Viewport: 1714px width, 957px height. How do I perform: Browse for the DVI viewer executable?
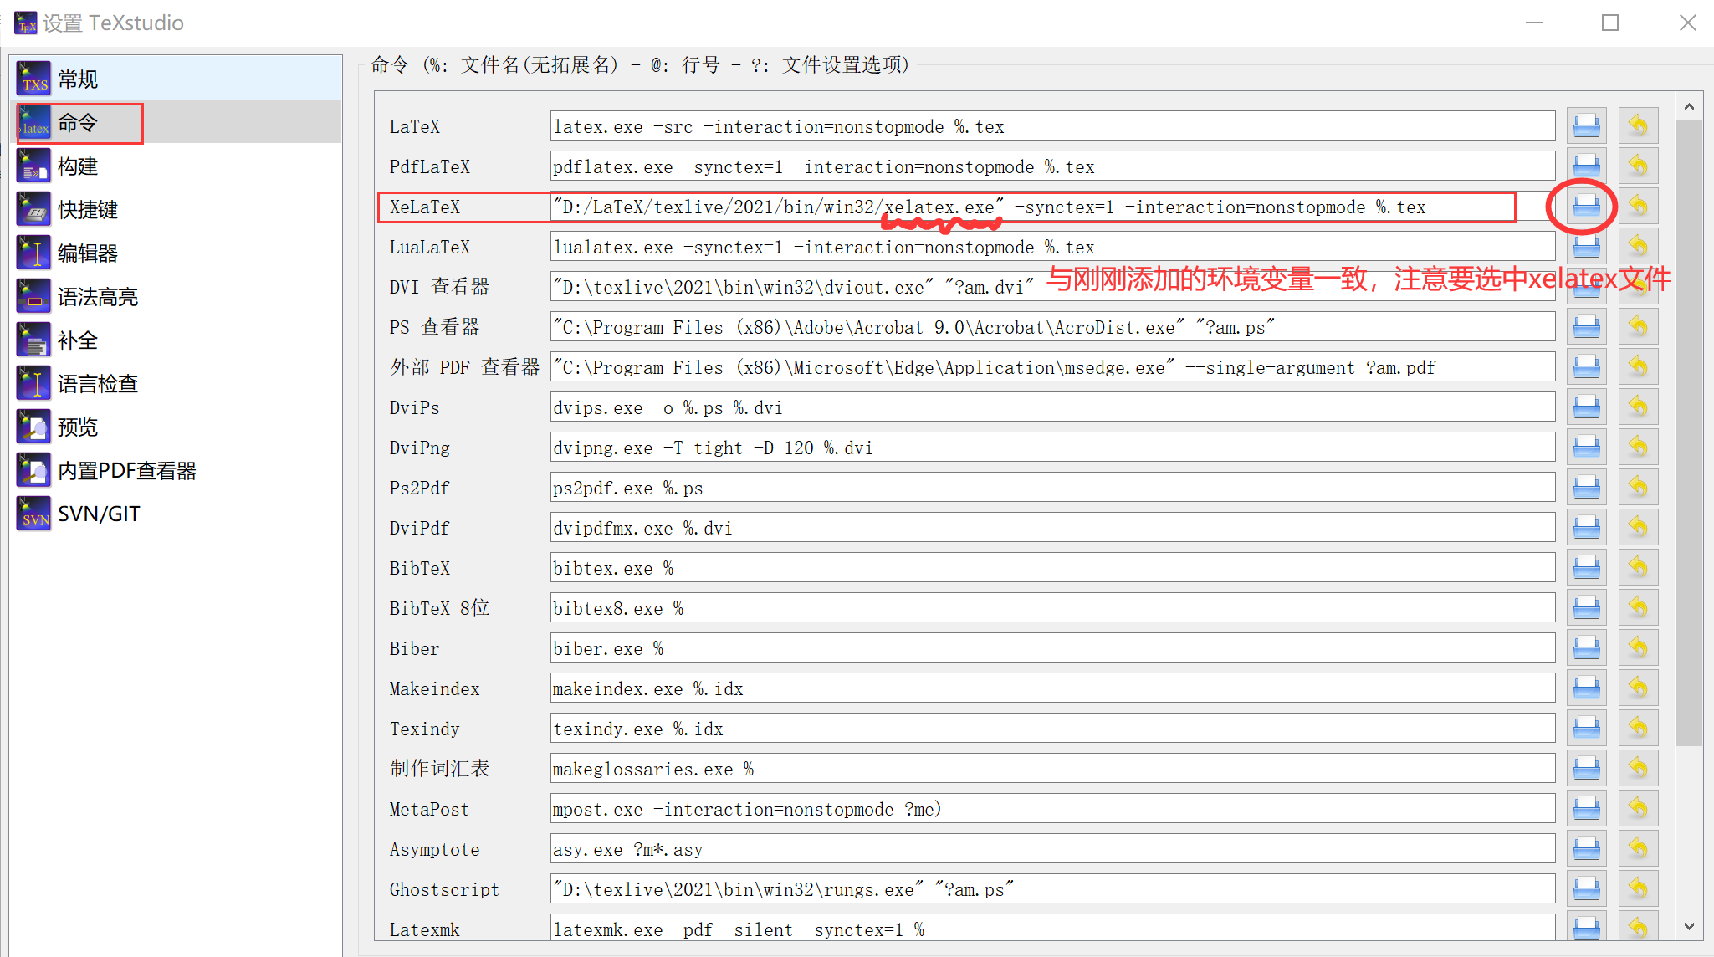1586,286
